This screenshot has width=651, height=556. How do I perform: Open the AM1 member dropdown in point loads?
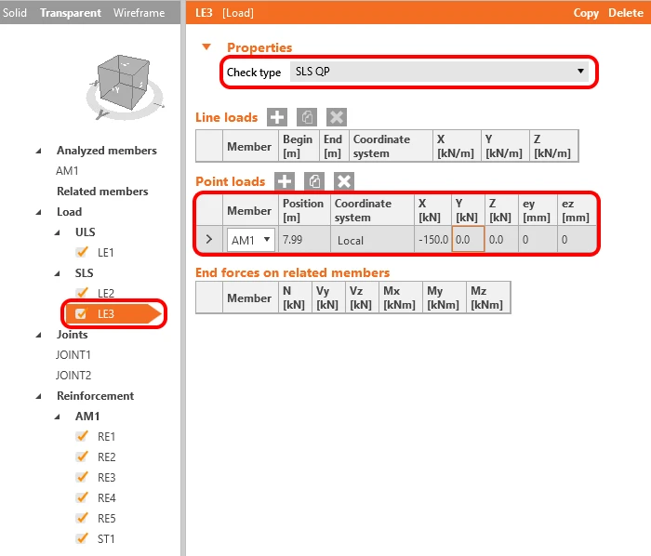[x=251, y=240]
